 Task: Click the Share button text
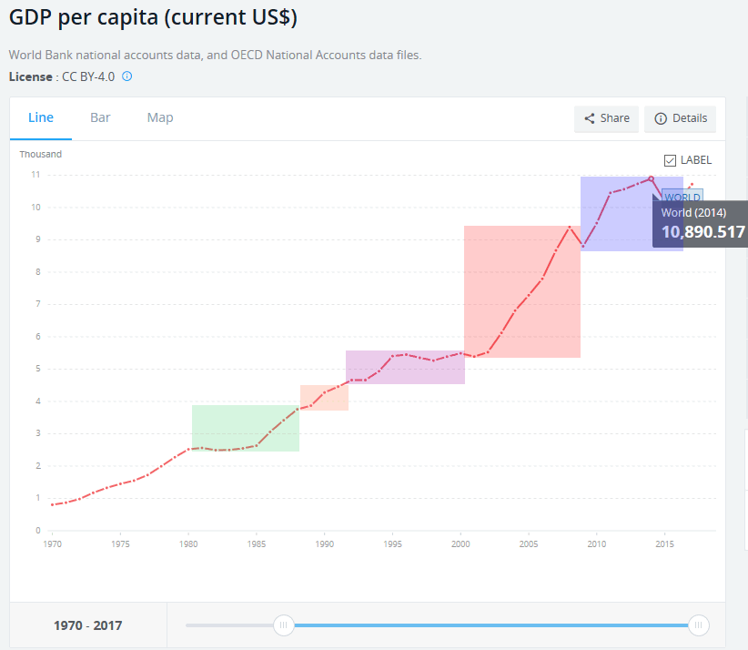[x=614, y=118]
